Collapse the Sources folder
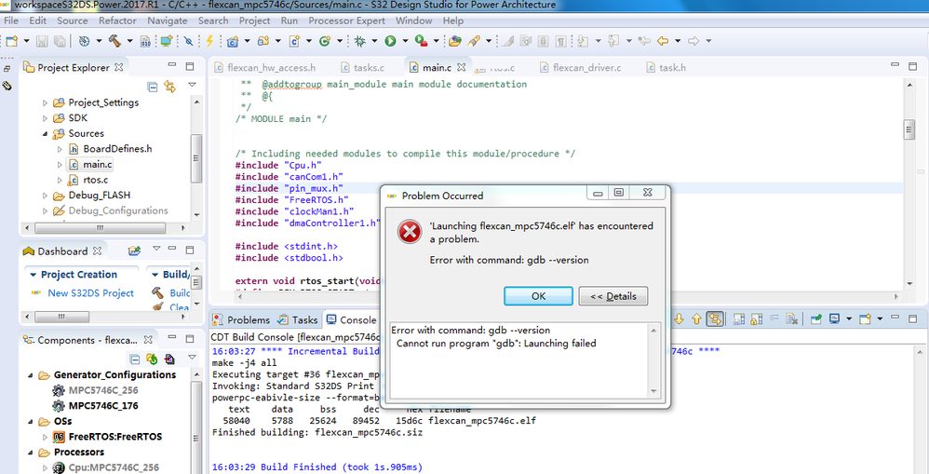The image size is (929, 474). 45,133
